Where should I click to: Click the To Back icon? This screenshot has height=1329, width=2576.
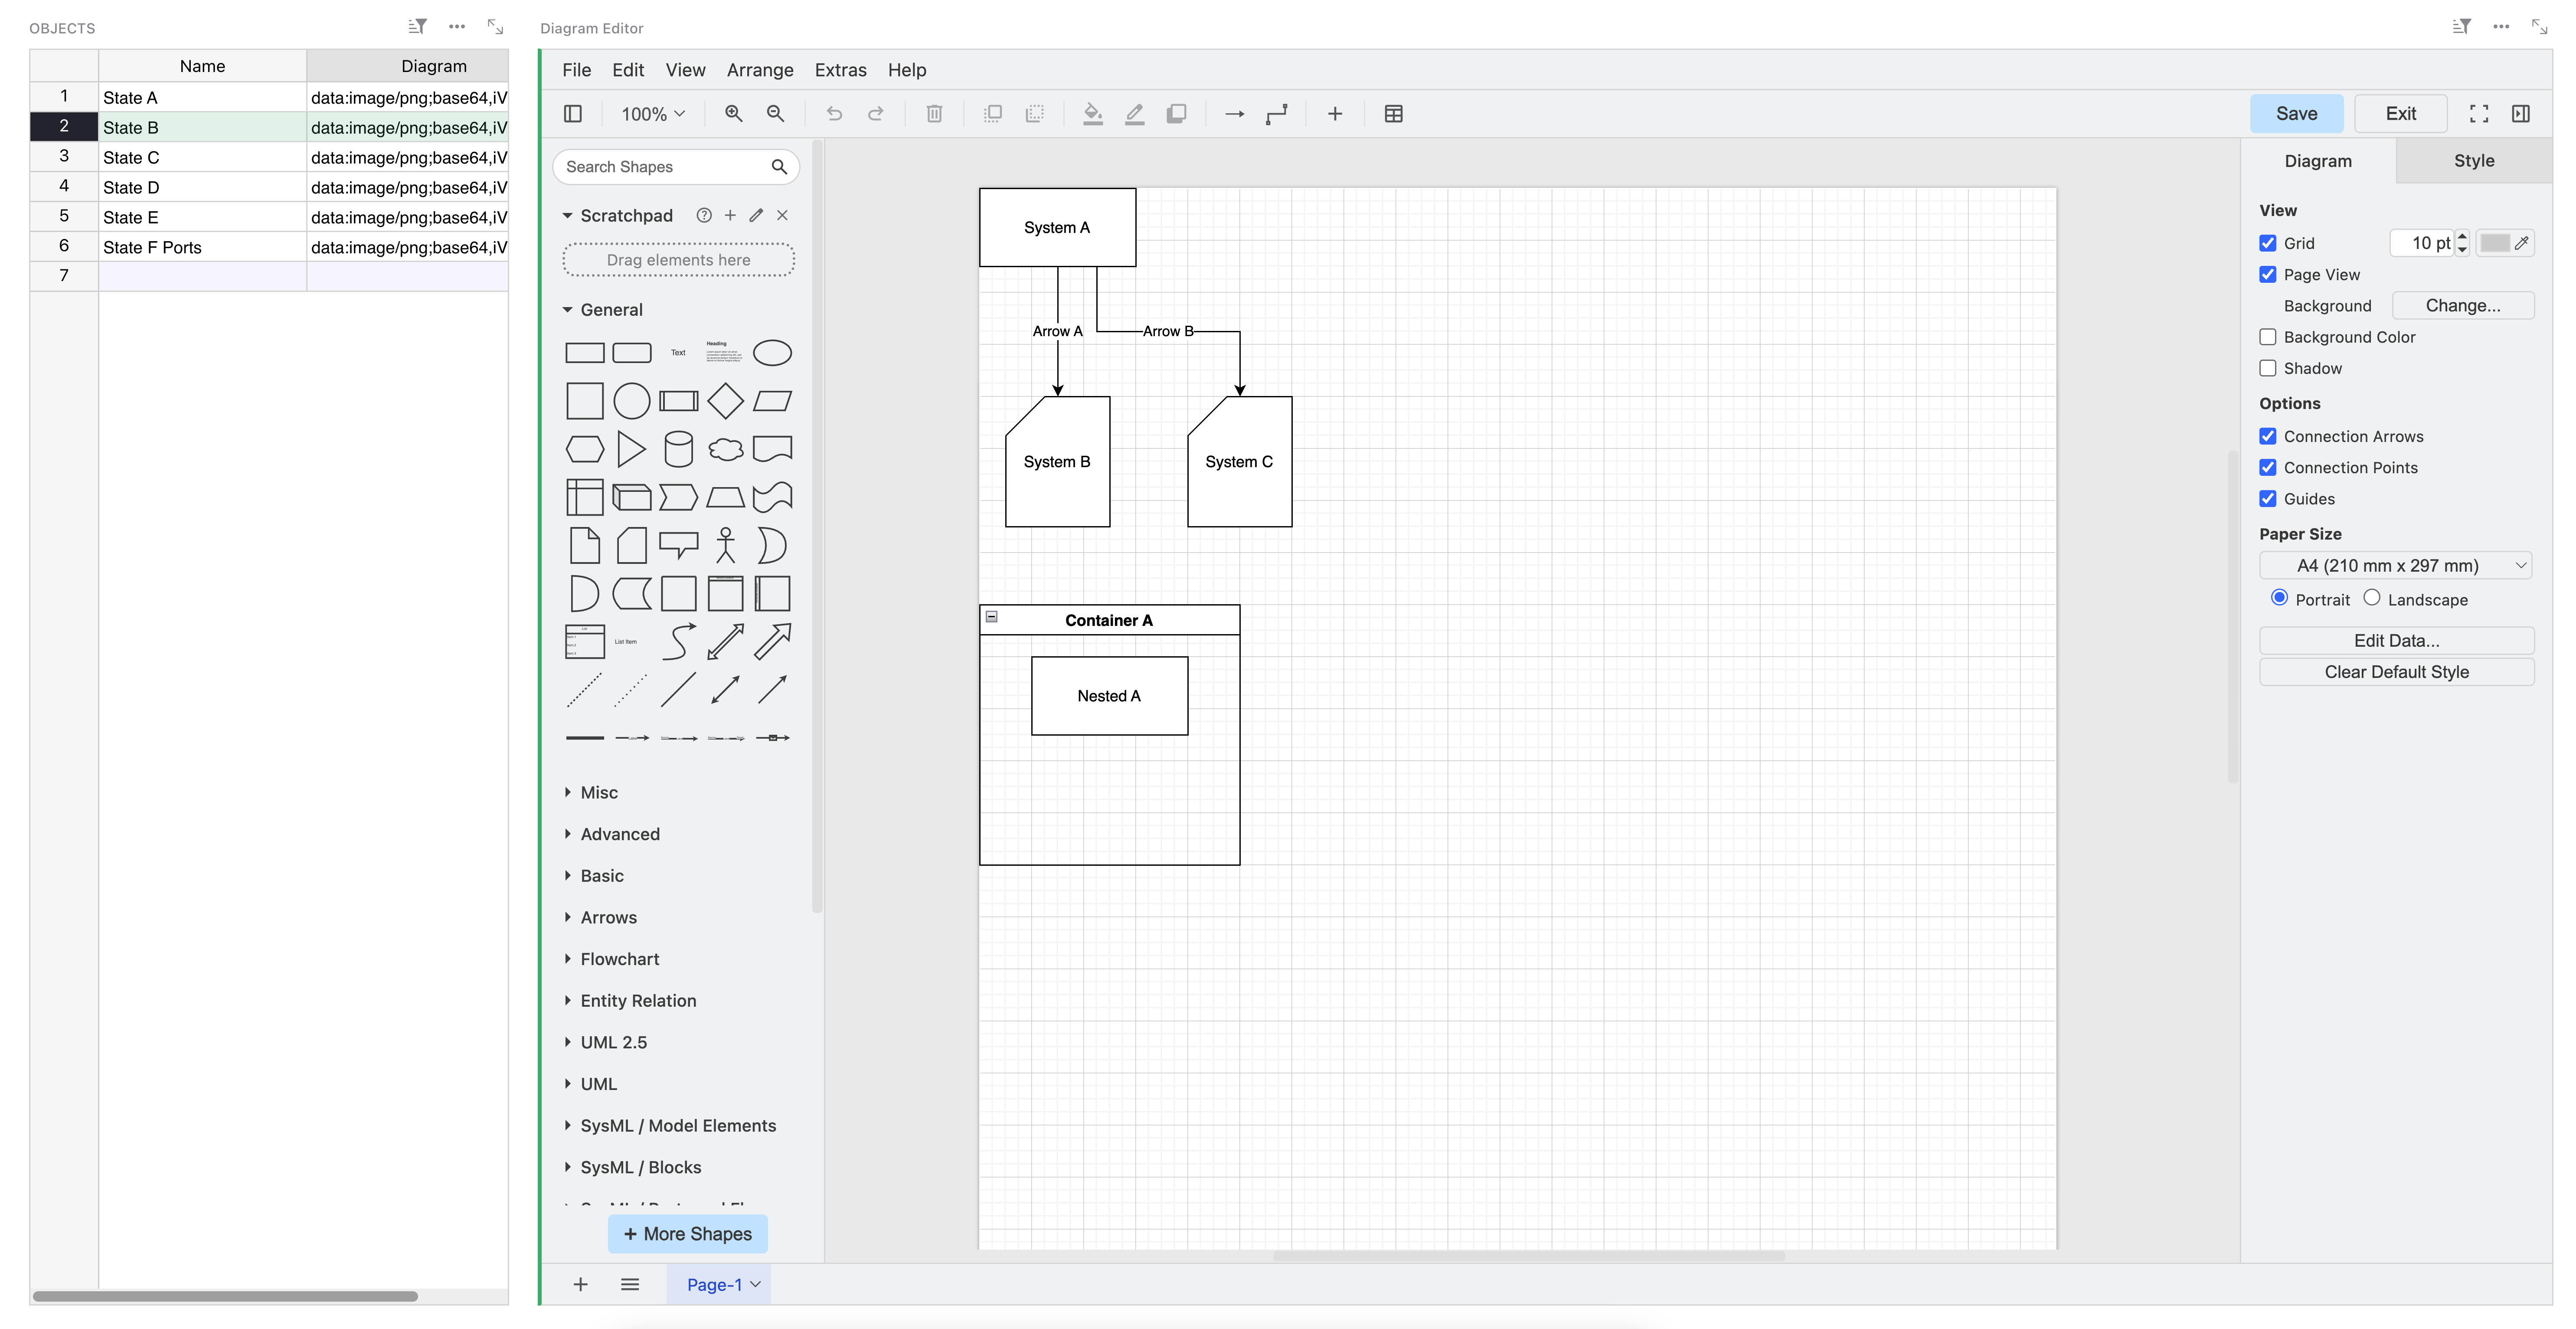point(1035,114)
